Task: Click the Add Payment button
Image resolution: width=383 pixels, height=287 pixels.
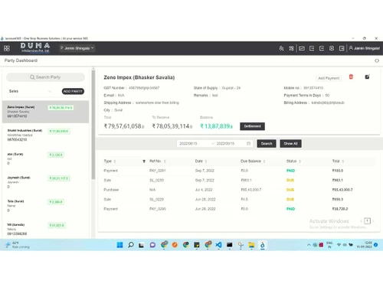Action: point(329,78)
